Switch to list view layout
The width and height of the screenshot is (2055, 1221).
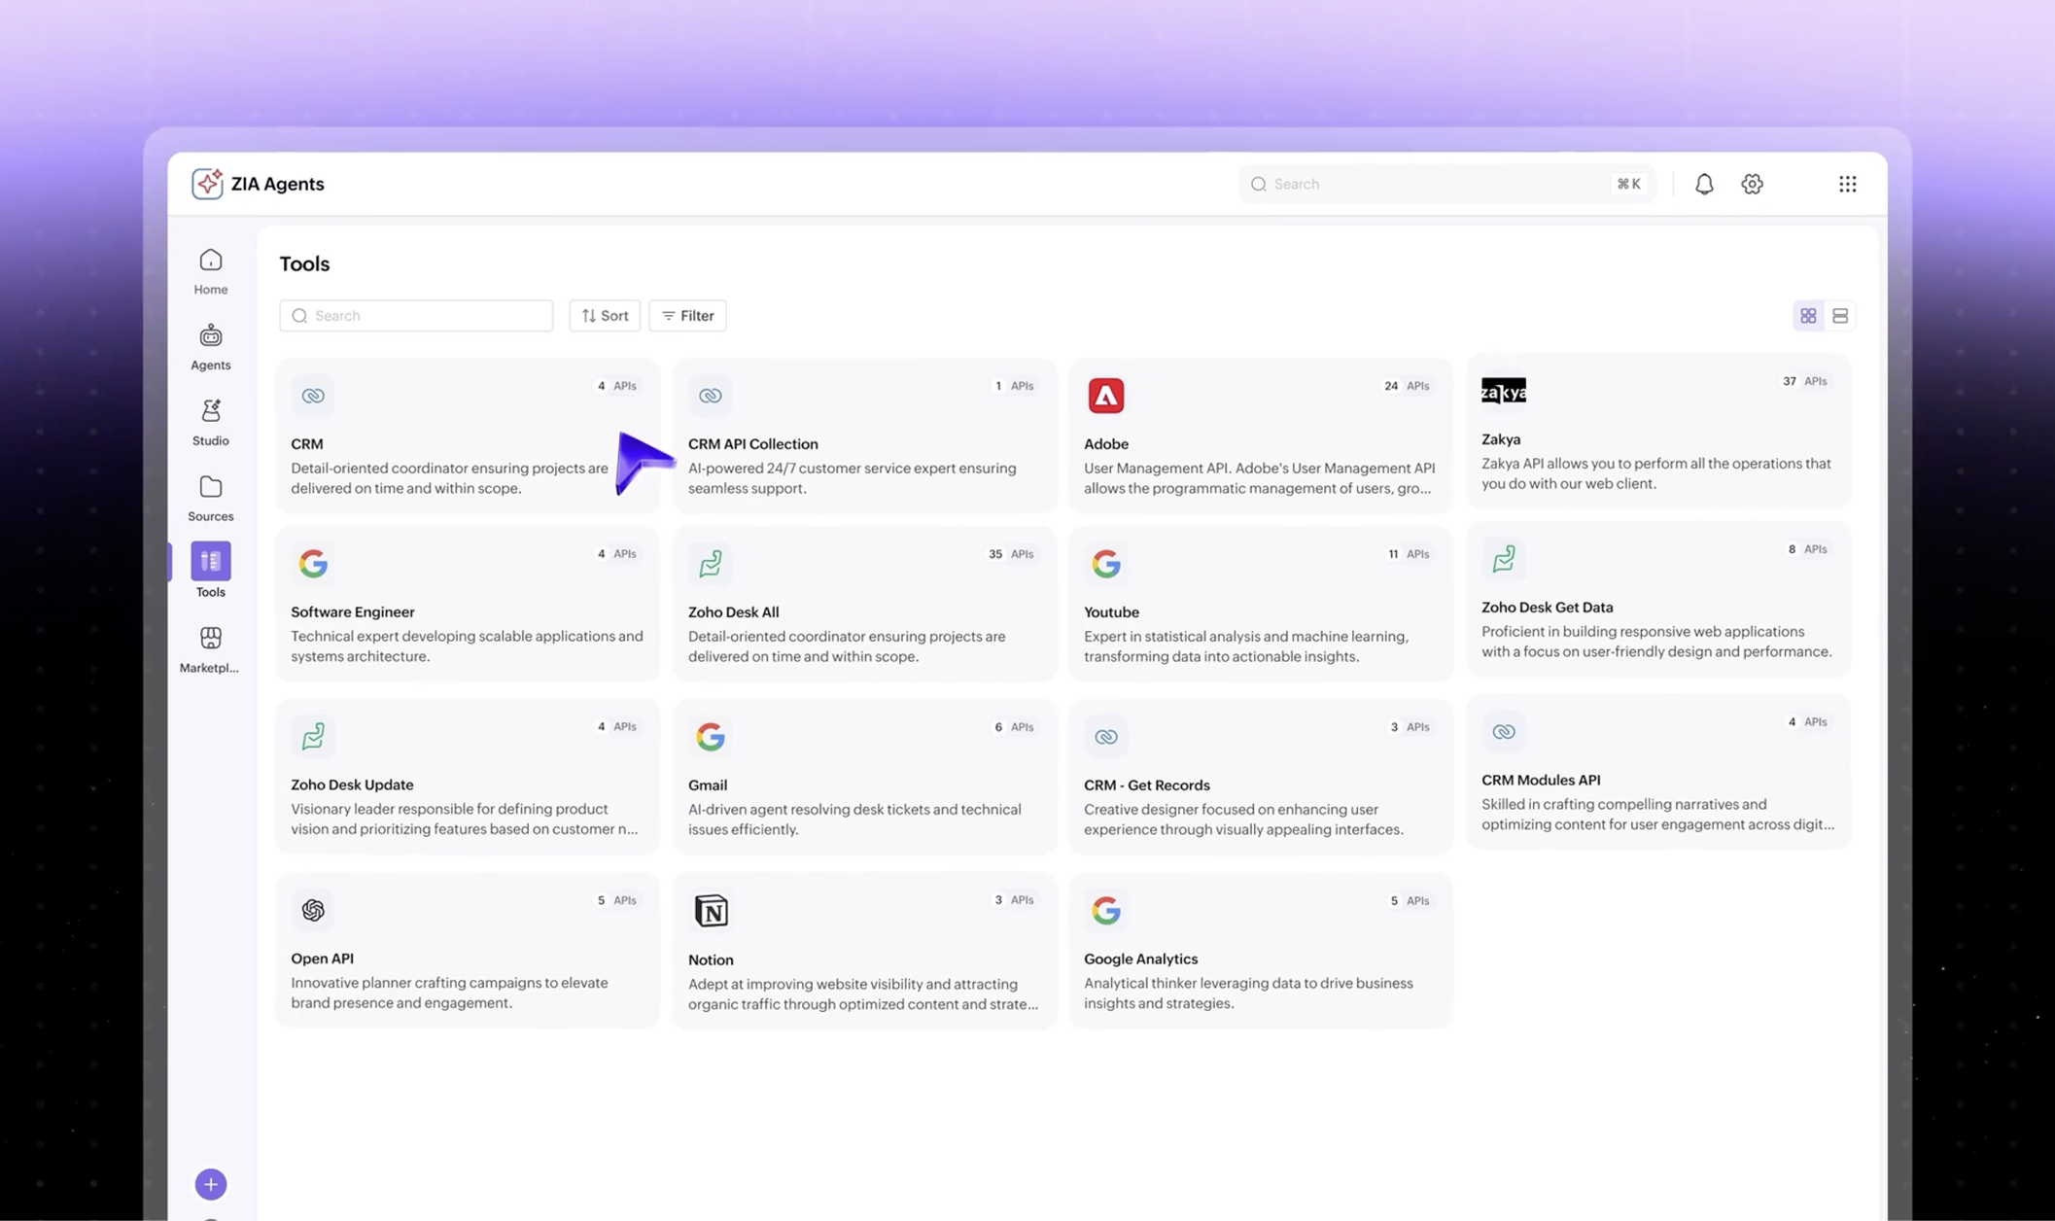pos(1839,316)
